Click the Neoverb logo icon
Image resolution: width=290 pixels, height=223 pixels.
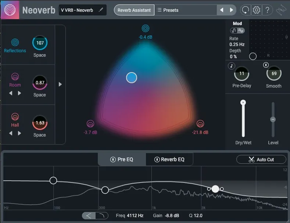pos(10,10)
